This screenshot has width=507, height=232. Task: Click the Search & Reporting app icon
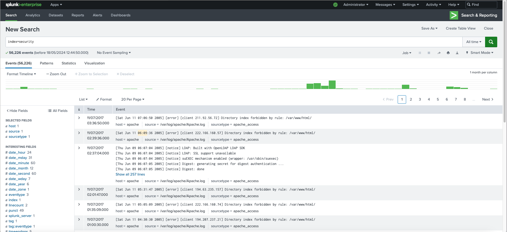click(454, 15)
